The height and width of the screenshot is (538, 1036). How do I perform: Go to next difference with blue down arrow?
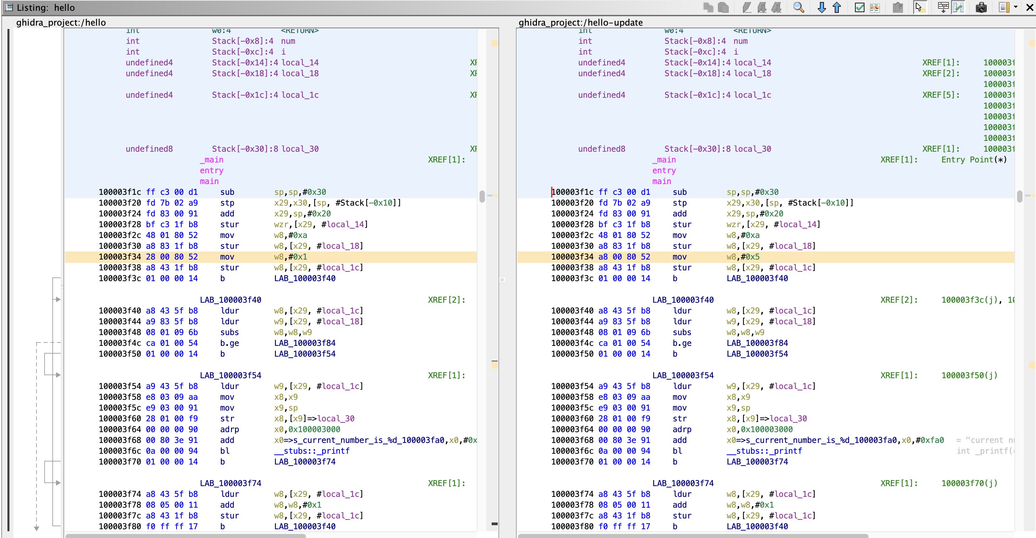point(822,8)
